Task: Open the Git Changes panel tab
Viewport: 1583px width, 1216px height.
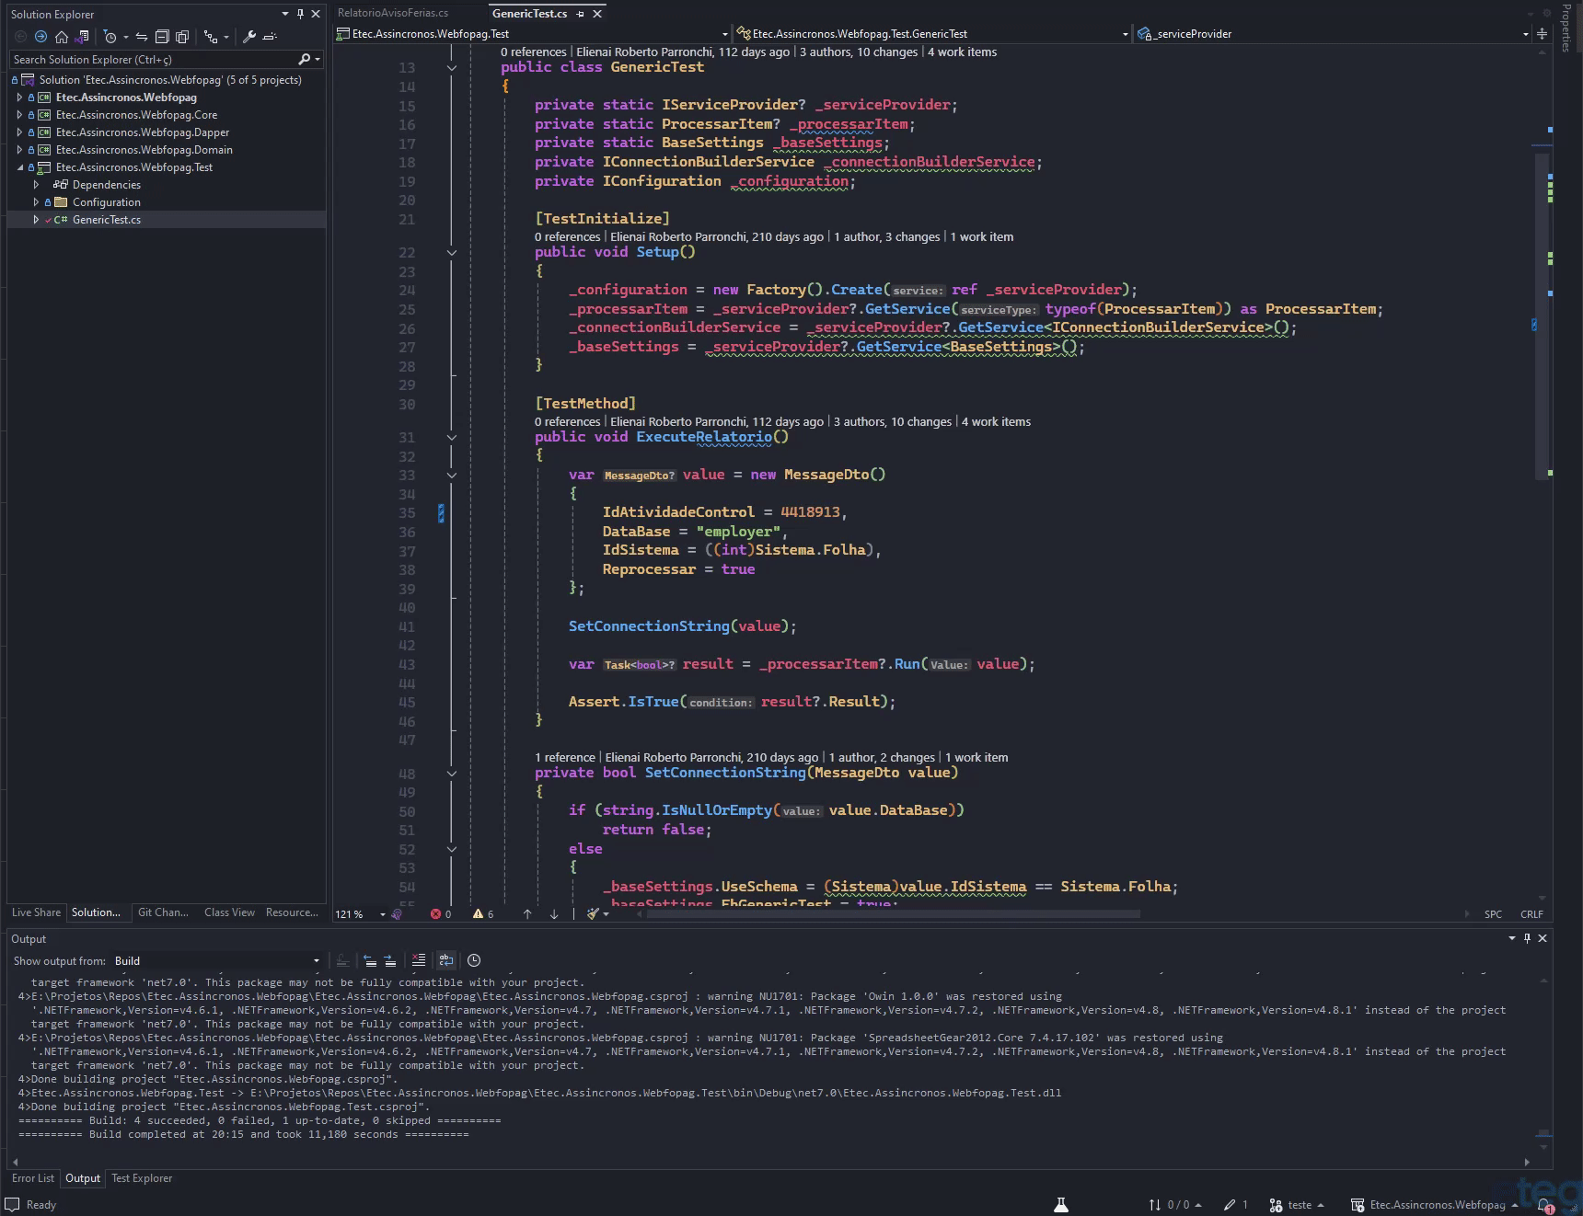Action: 163,912
